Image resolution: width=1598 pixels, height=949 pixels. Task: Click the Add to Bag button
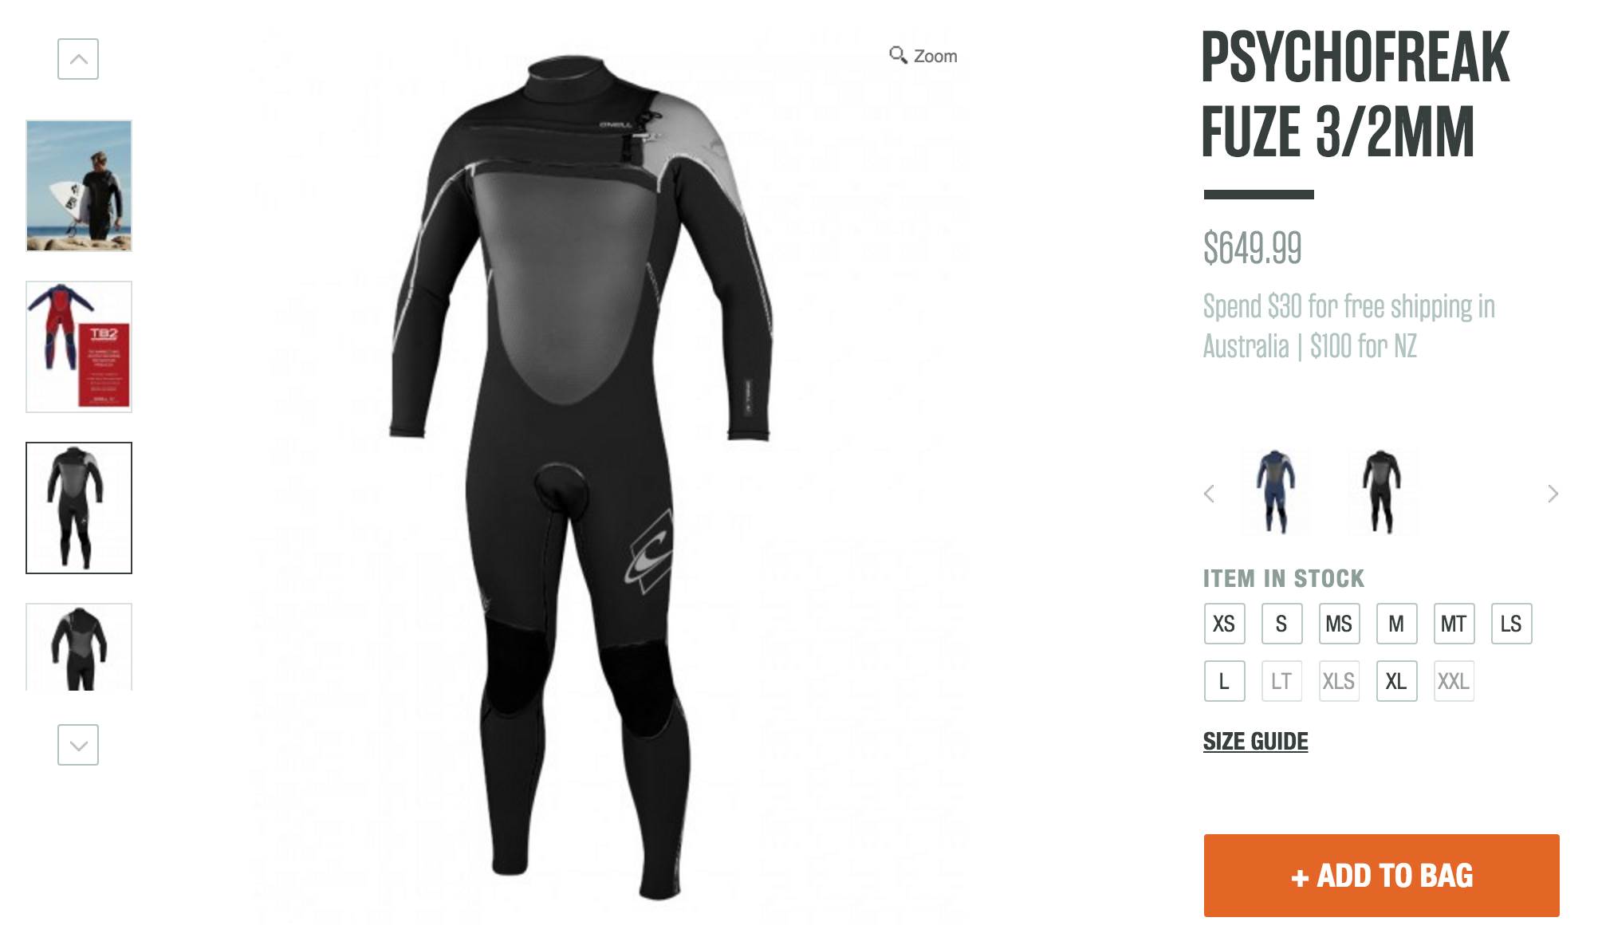[x=1382, y=876]
